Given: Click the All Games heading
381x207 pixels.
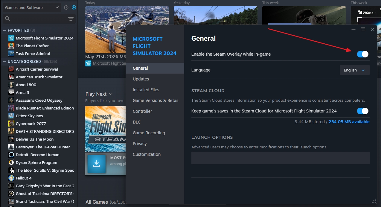Looking at the screenshot, I should pos(97,202).
